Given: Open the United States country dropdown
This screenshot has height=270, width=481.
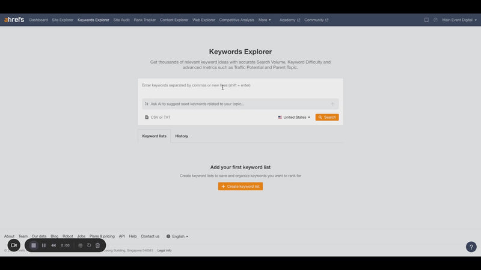Looking at the screenshot, I should (294, 118).
